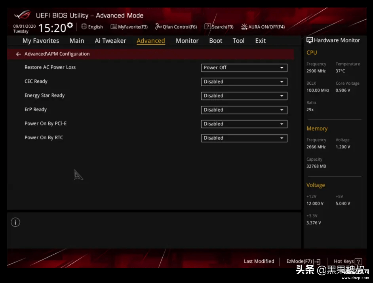This screenshot has width=373, height=283.
Task: Open Power On By PCI-E dropdown
Action: 244,124
